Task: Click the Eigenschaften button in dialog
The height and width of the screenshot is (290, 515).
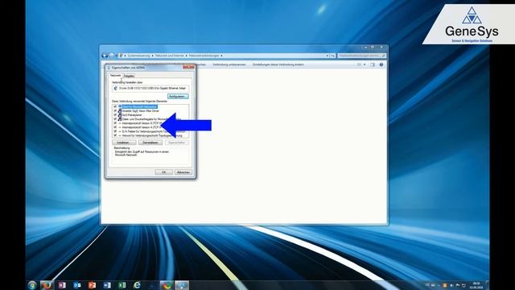Action: click(177, 143)
